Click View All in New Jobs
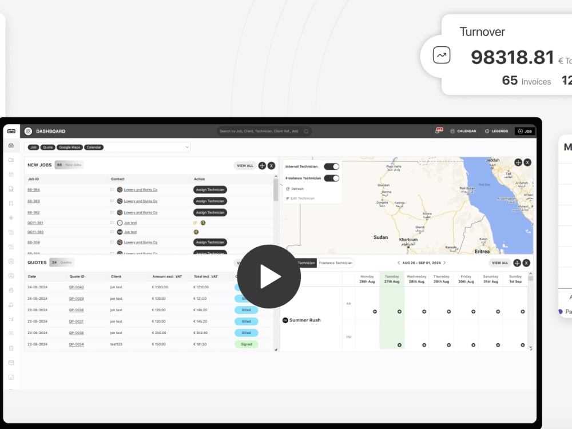 (x=245, y=166)
